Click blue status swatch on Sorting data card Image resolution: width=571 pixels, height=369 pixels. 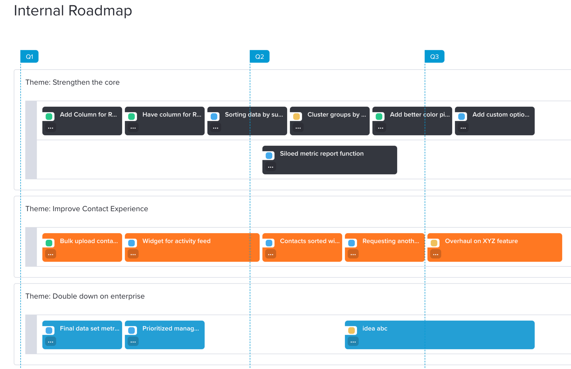point(214,116)
